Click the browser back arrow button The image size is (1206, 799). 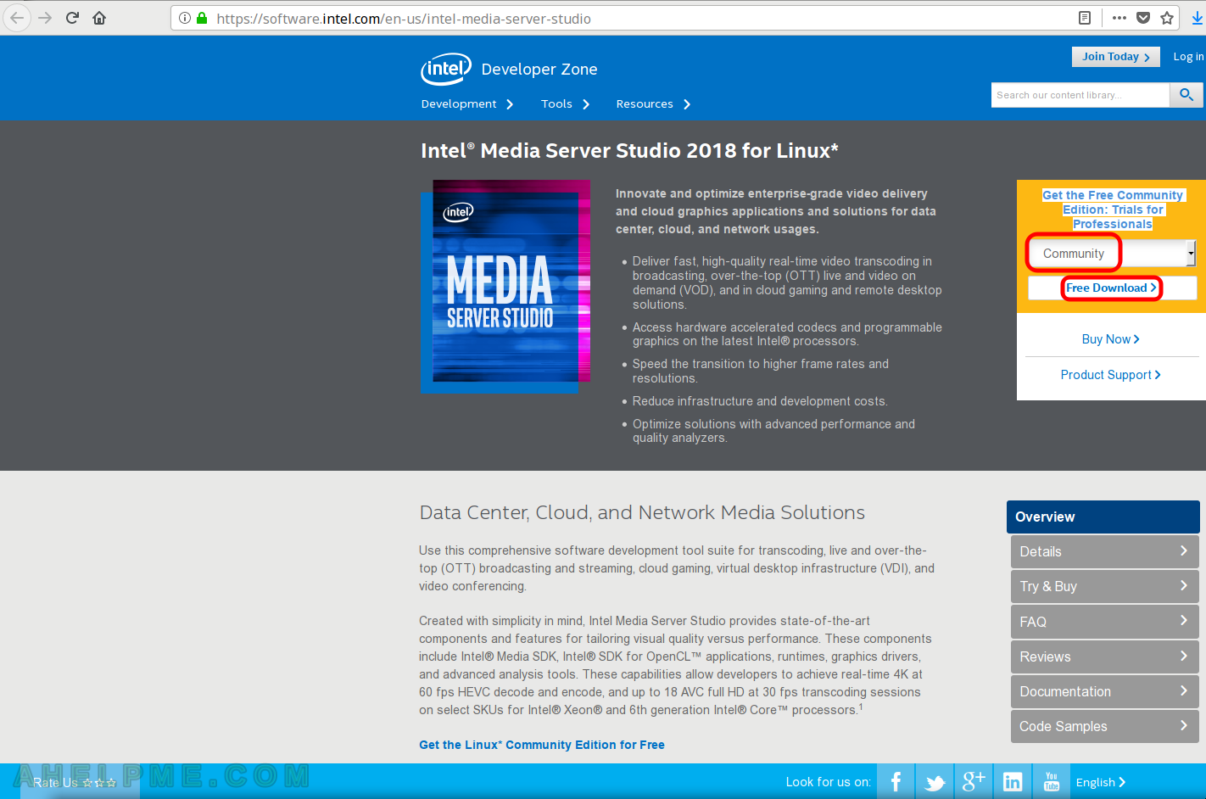[17, 18]
